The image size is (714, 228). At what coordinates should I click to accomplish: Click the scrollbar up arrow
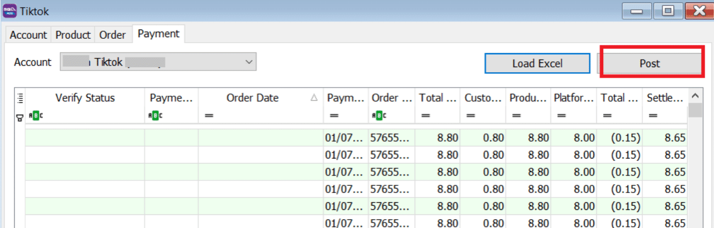tap(695, 96)
